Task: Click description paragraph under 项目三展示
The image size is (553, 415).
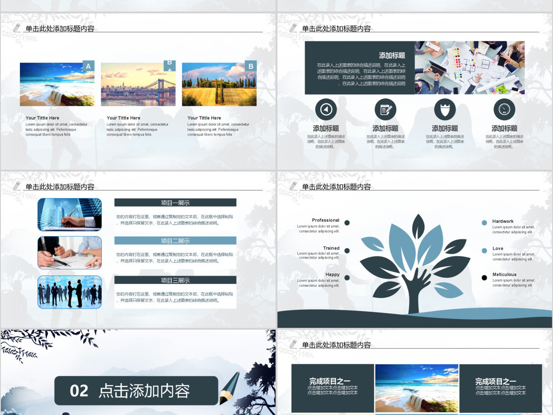Action: coord(175,297)
